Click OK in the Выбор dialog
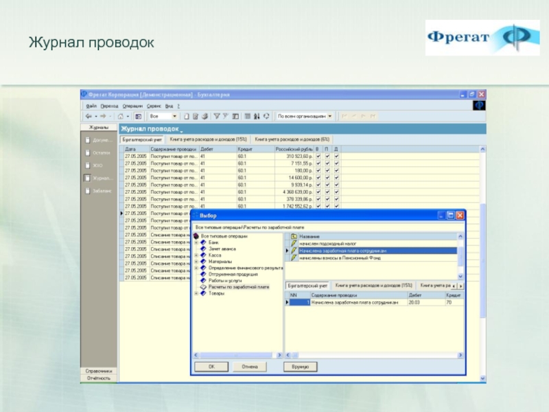Image resolution: width=549 pixels, height=412 pixels. (211, 367)
